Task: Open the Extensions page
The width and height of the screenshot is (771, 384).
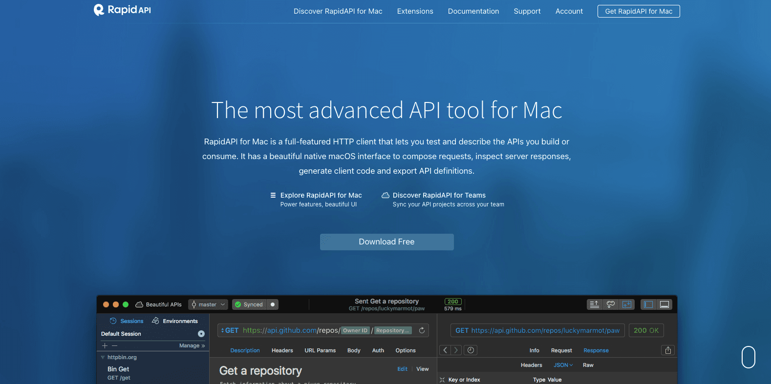Action: tap(415, 11)
